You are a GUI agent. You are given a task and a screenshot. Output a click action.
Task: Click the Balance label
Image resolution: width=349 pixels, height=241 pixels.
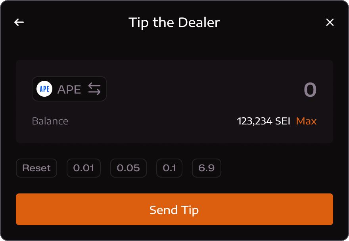click(50, 121)
